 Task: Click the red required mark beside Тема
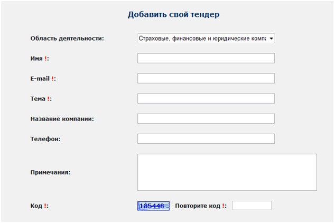point(49,99)
